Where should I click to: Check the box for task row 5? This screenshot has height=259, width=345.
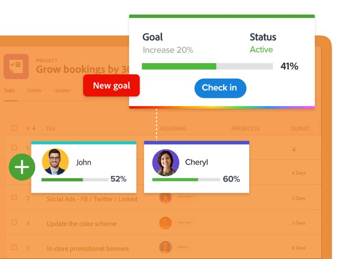(14, 247)
